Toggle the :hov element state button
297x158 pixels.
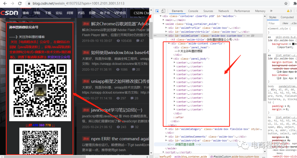tap(285, 23)
